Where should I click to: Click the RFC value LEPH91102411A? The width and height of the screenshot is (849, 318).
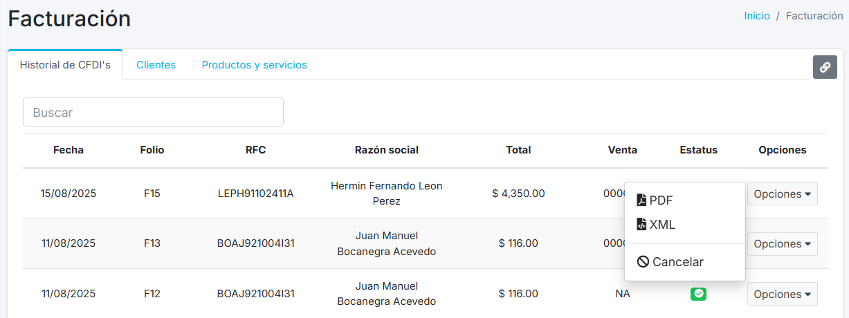coord(255,194)
